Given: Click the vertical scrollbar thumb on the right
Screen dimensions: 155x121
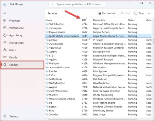Looking at the screenshot, I should pos(153,41).
